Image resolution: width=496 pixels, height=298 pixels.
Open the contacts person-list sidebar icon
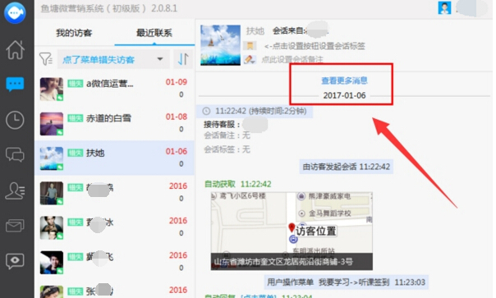click(15, 190)
